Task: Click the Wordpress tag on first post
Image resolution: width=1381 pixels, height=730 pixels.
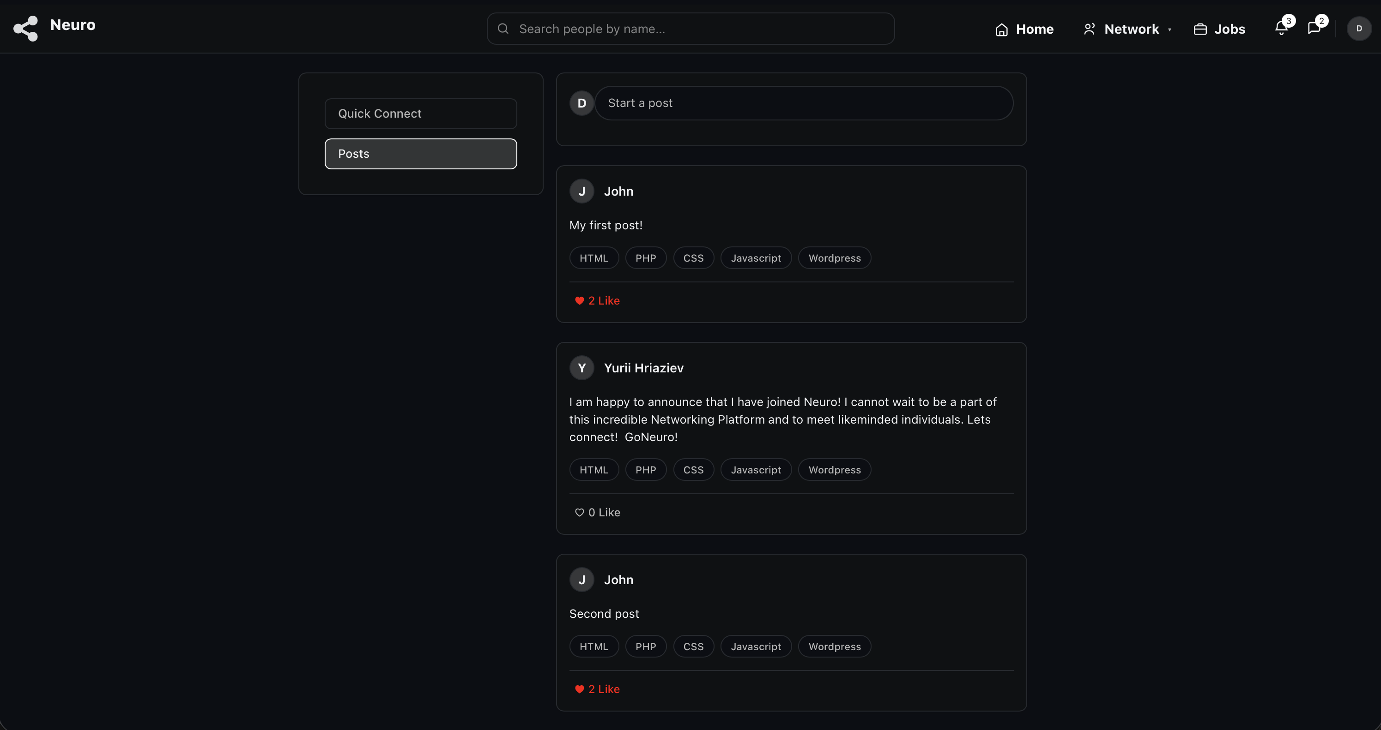Action: 834,258
